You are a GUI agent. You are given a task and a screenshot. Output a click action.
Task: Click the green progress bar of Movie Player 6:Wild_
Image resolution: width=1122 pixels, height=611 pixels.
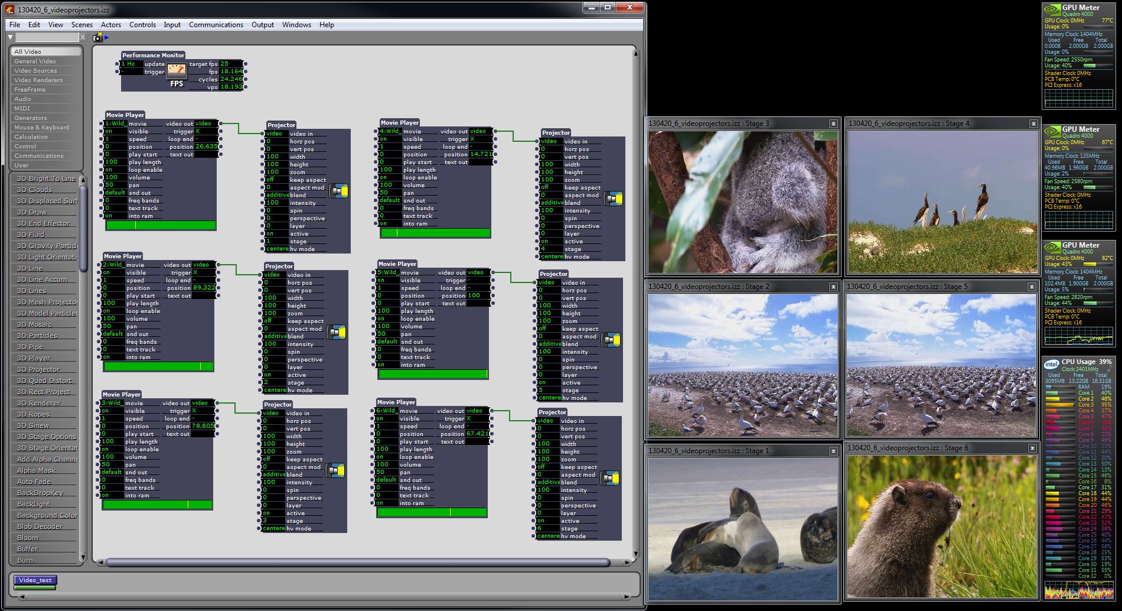[x=432, y=512]
